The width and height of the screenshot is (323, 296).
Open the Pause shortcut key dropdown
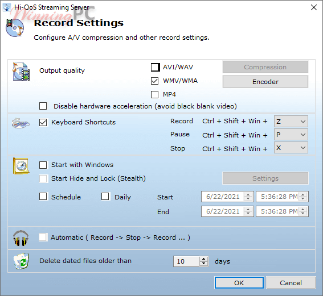291,135
